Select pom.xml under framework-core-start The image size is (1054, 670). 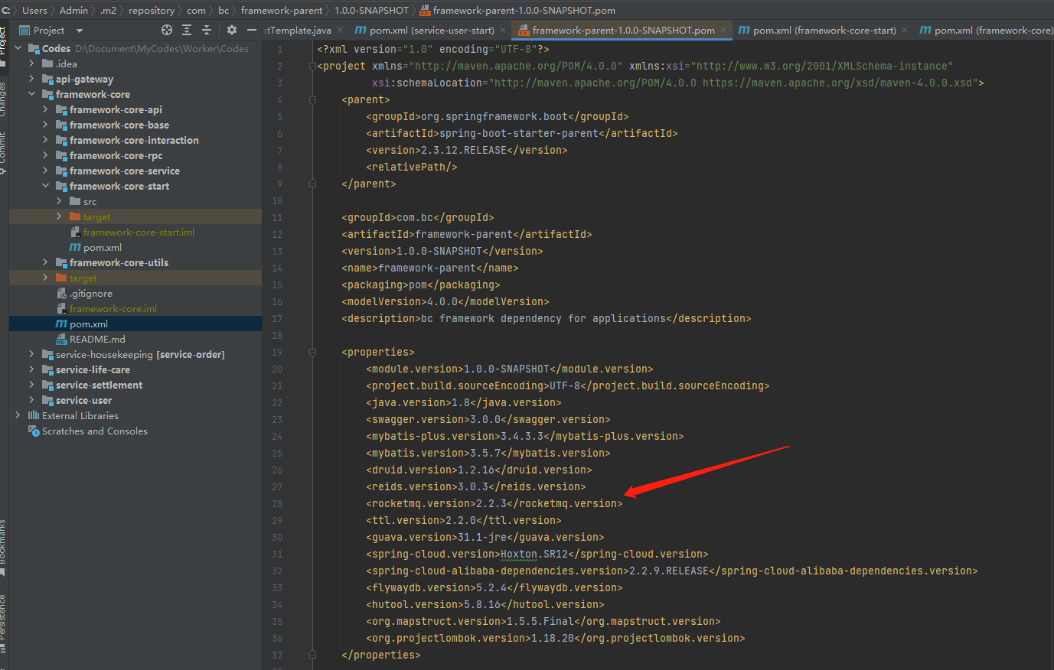click(x=135, y=247)
